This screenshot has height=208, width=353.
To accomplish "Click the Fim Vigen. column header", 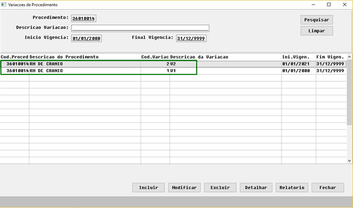I will point(331,57).
